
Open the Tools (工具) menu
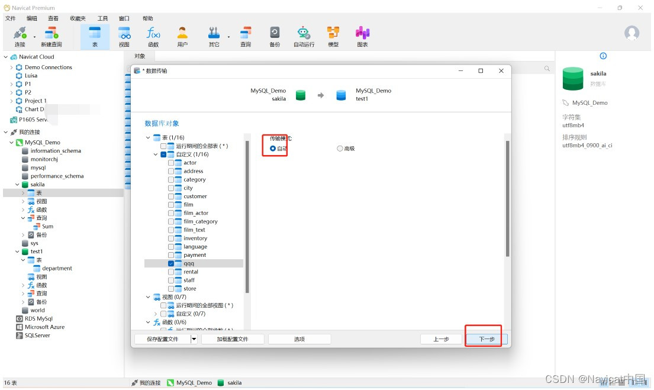102,18
